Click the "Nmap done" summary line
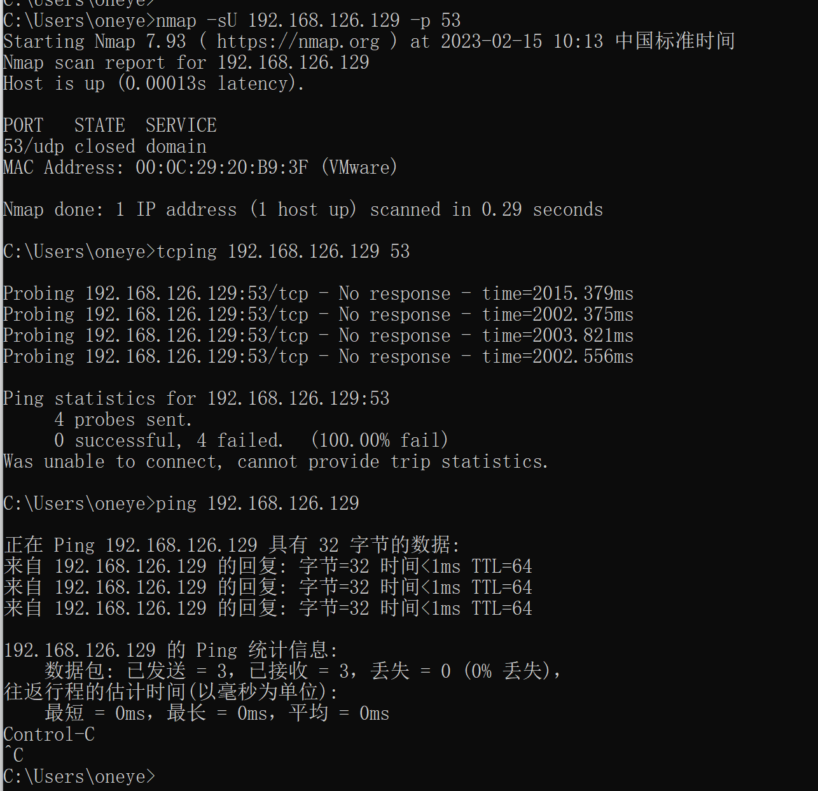818x791 pixels. (303, 209)
